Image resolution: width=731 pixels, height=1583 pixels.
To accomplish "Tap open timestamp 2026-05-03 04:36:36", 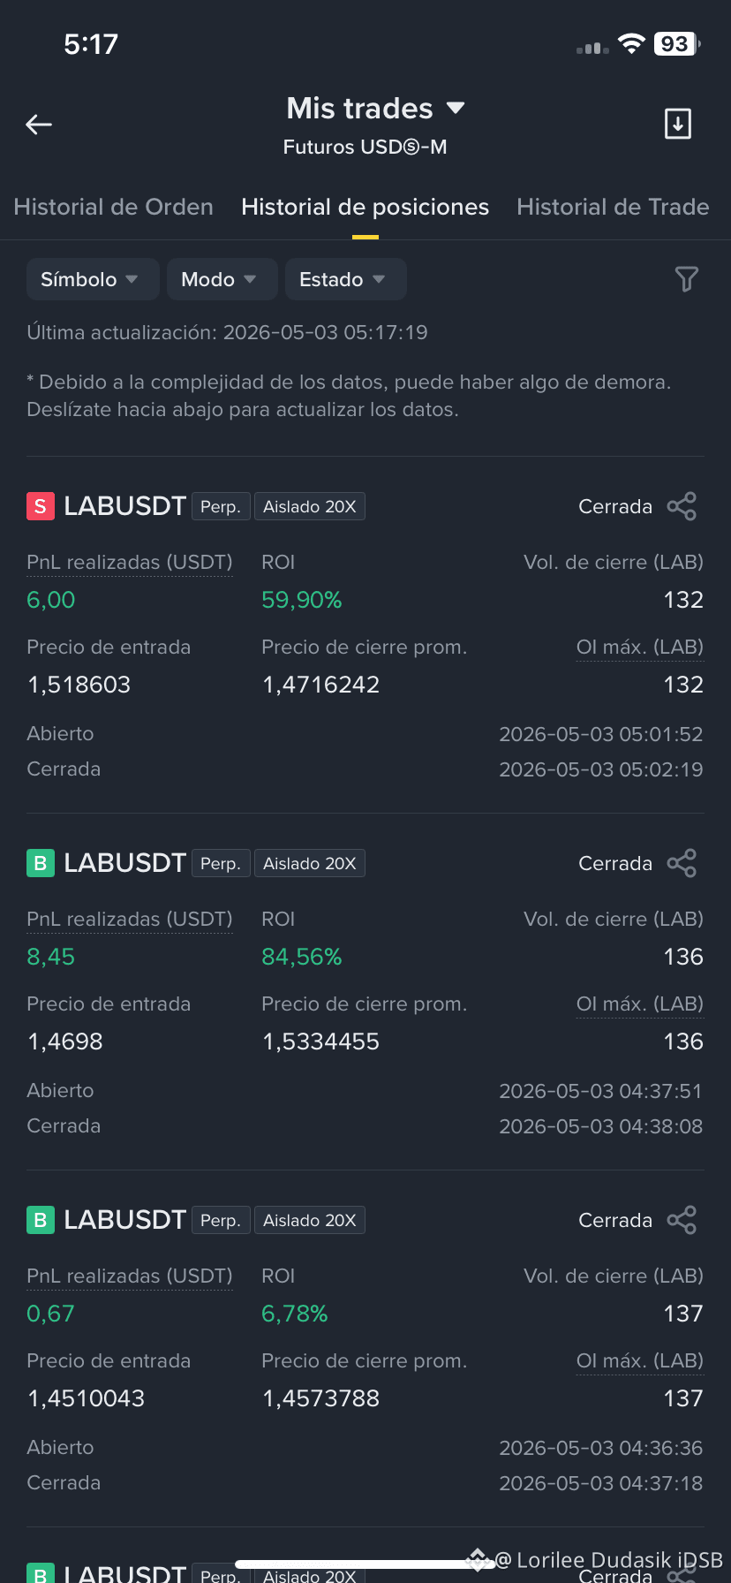I will point(601,1448).
